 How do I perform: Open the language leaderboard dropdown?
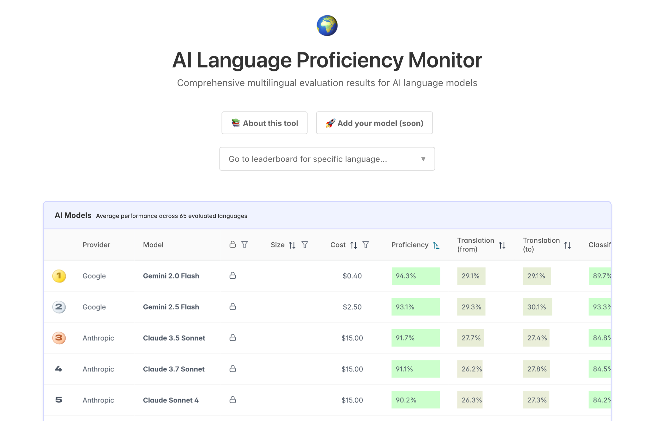(x=327, y=159)
